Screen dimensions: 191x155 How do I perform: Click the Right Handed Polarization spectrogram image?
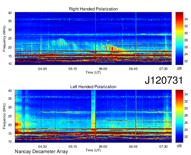point(93,38)
